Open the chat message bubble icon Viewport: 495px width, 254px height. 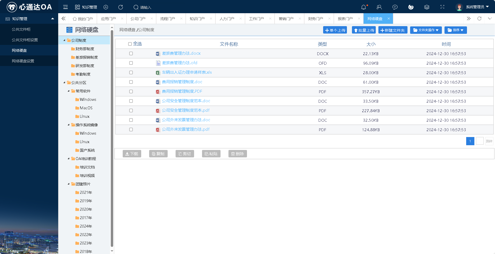pyautogui.click(x=395, y=7)
